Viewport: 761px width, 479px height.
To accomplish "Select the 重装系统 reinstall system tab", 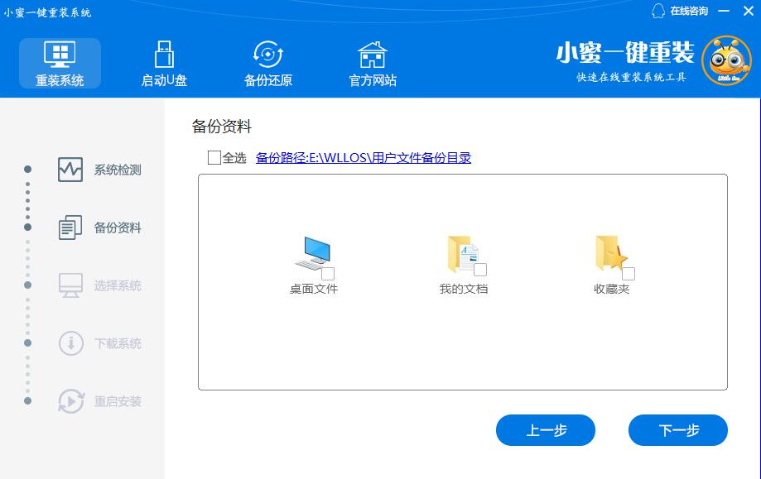I will click(60, 64).
